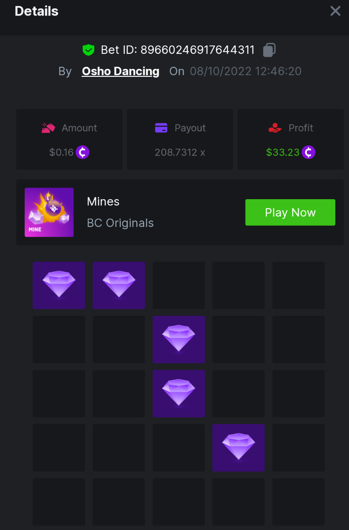Open Osho Dancing's profile link
This screenshot has width=349, height=530.
(121, 71)
